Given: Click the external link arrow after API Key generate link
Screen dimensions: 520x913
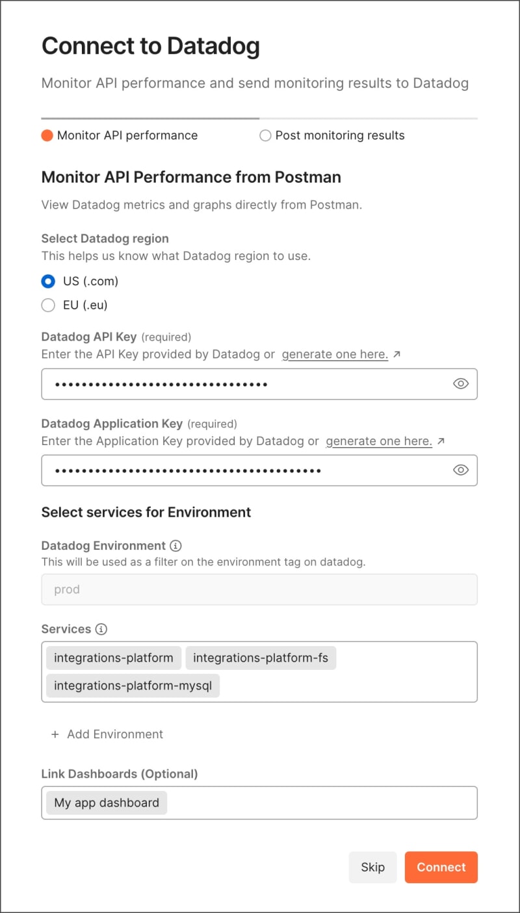Looking at the screenshot, I should click(x=396, y=354).
